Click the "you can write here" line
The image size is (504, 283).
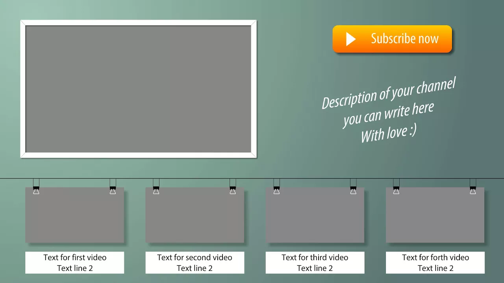pos(388,114)
